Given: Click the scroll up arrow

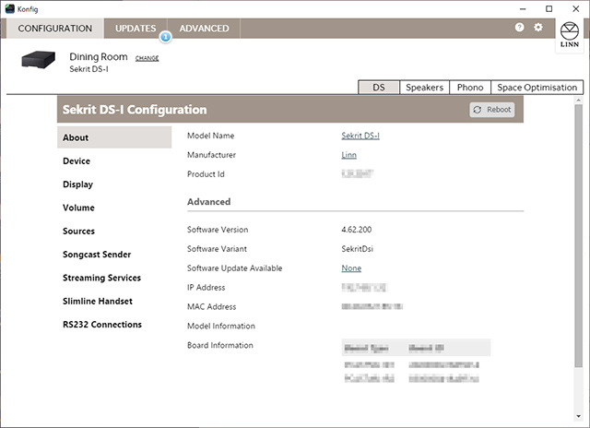Looking at the screenshot, I should click(578, 101).
